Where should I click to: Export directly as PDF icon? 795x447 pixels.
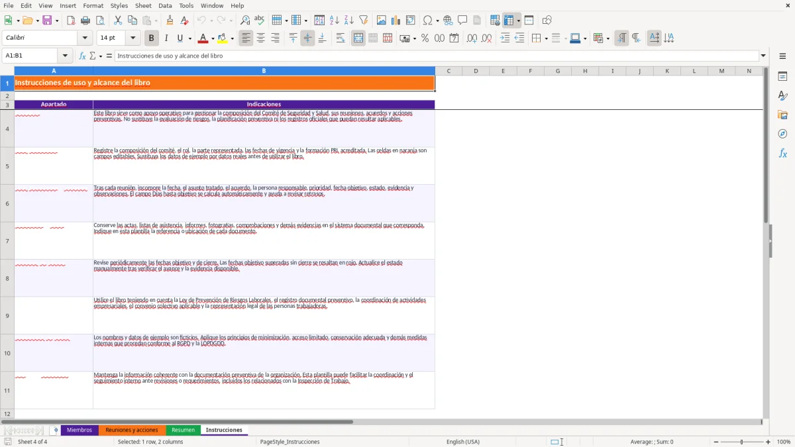point(71,21)
